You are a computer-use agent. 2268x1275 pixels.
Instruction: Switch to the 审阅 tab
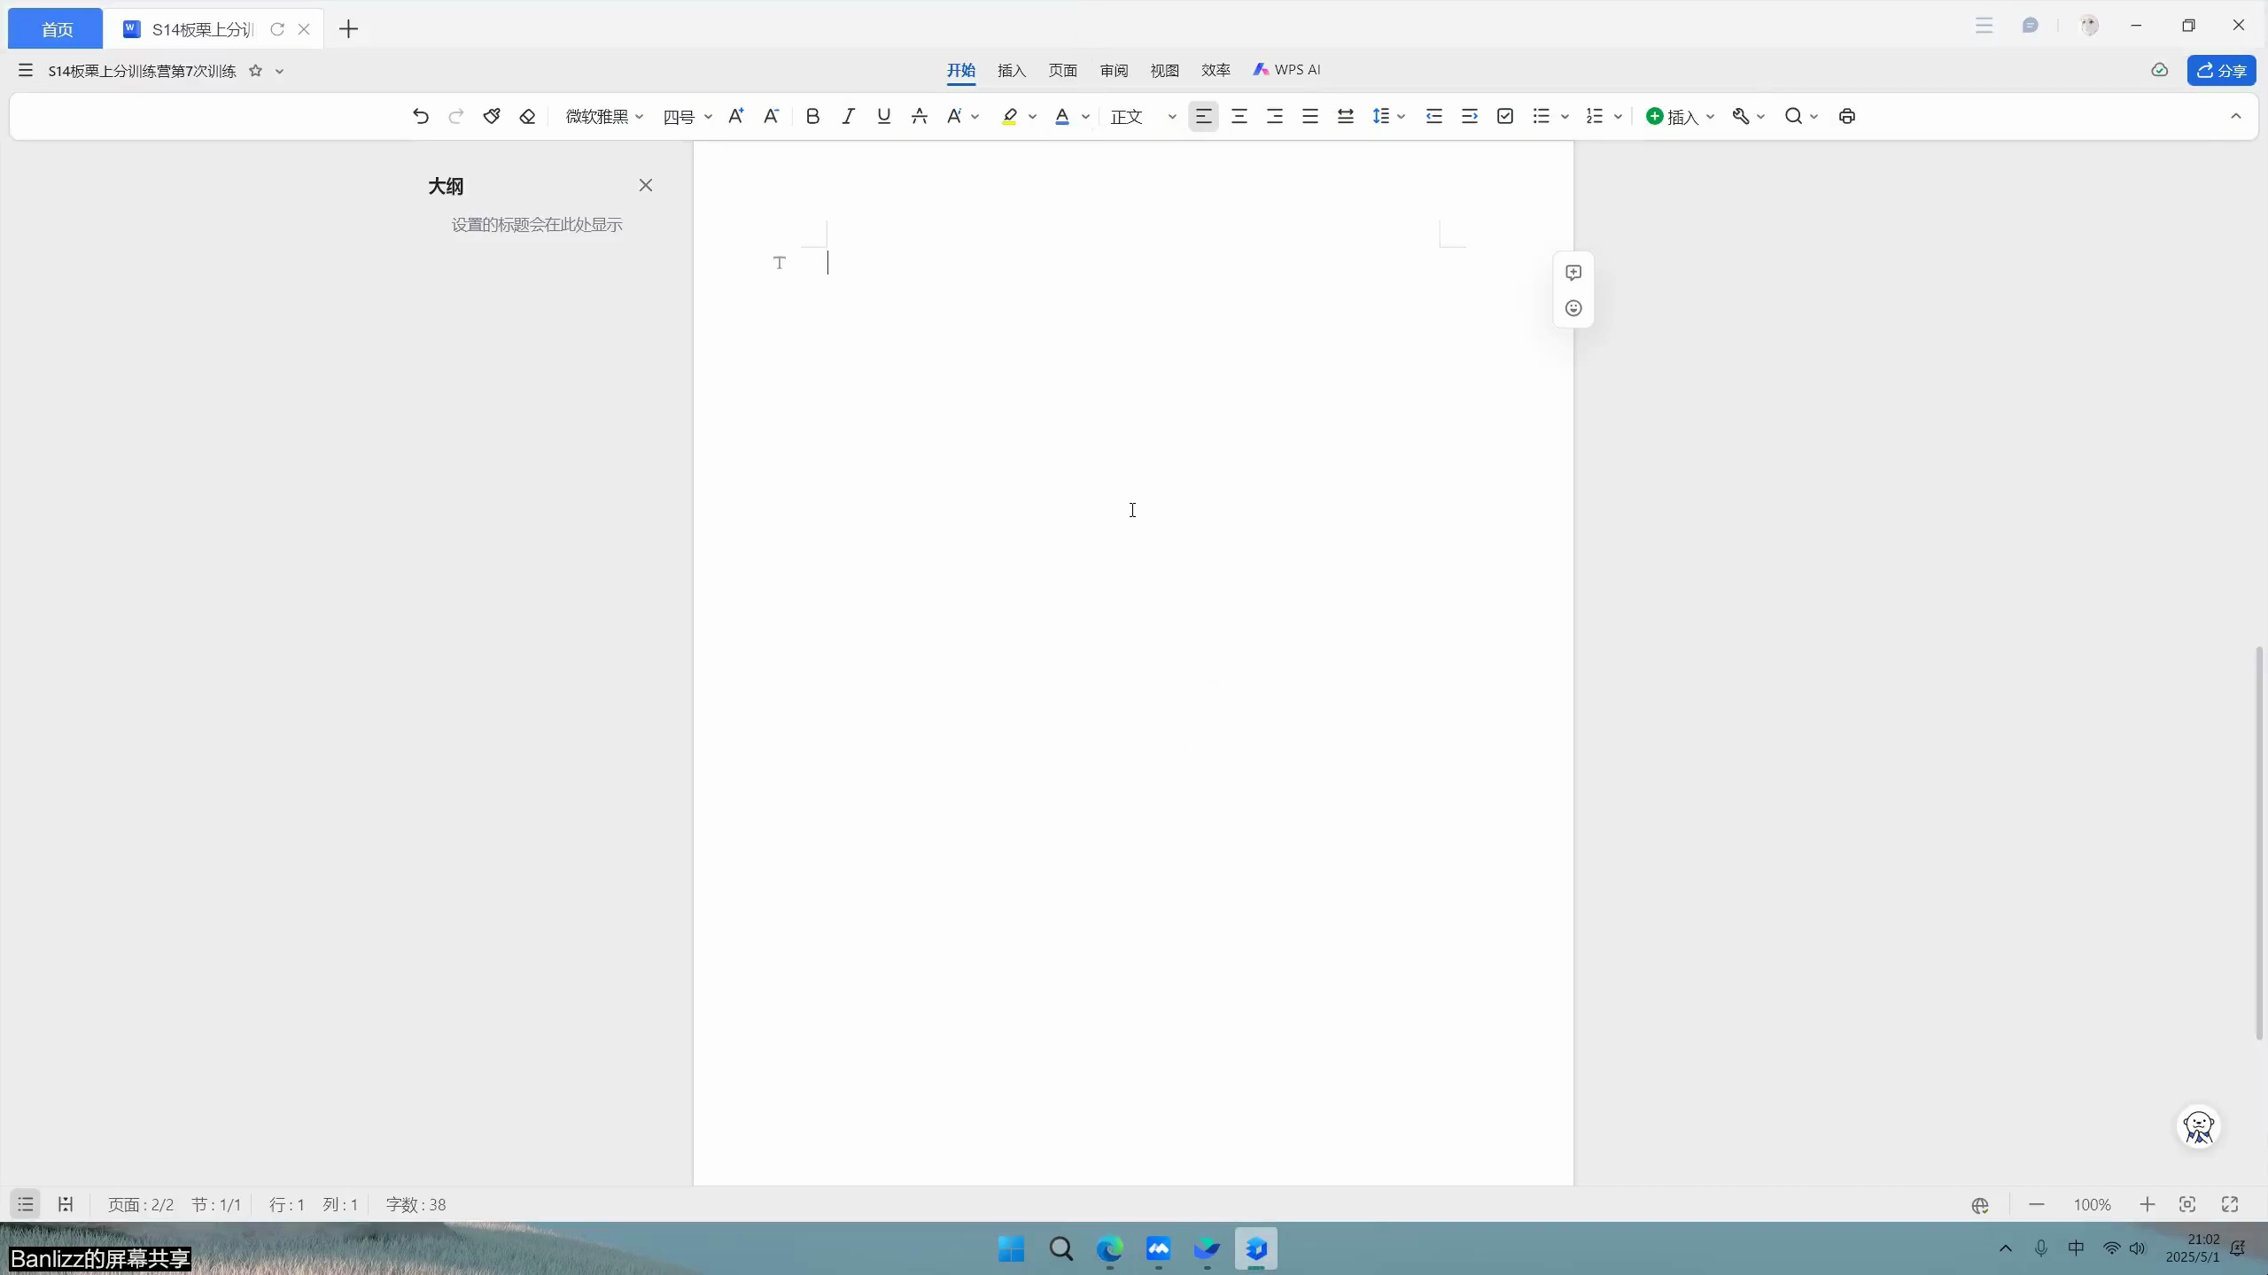pyautogui.click(x=1114, y=70)
